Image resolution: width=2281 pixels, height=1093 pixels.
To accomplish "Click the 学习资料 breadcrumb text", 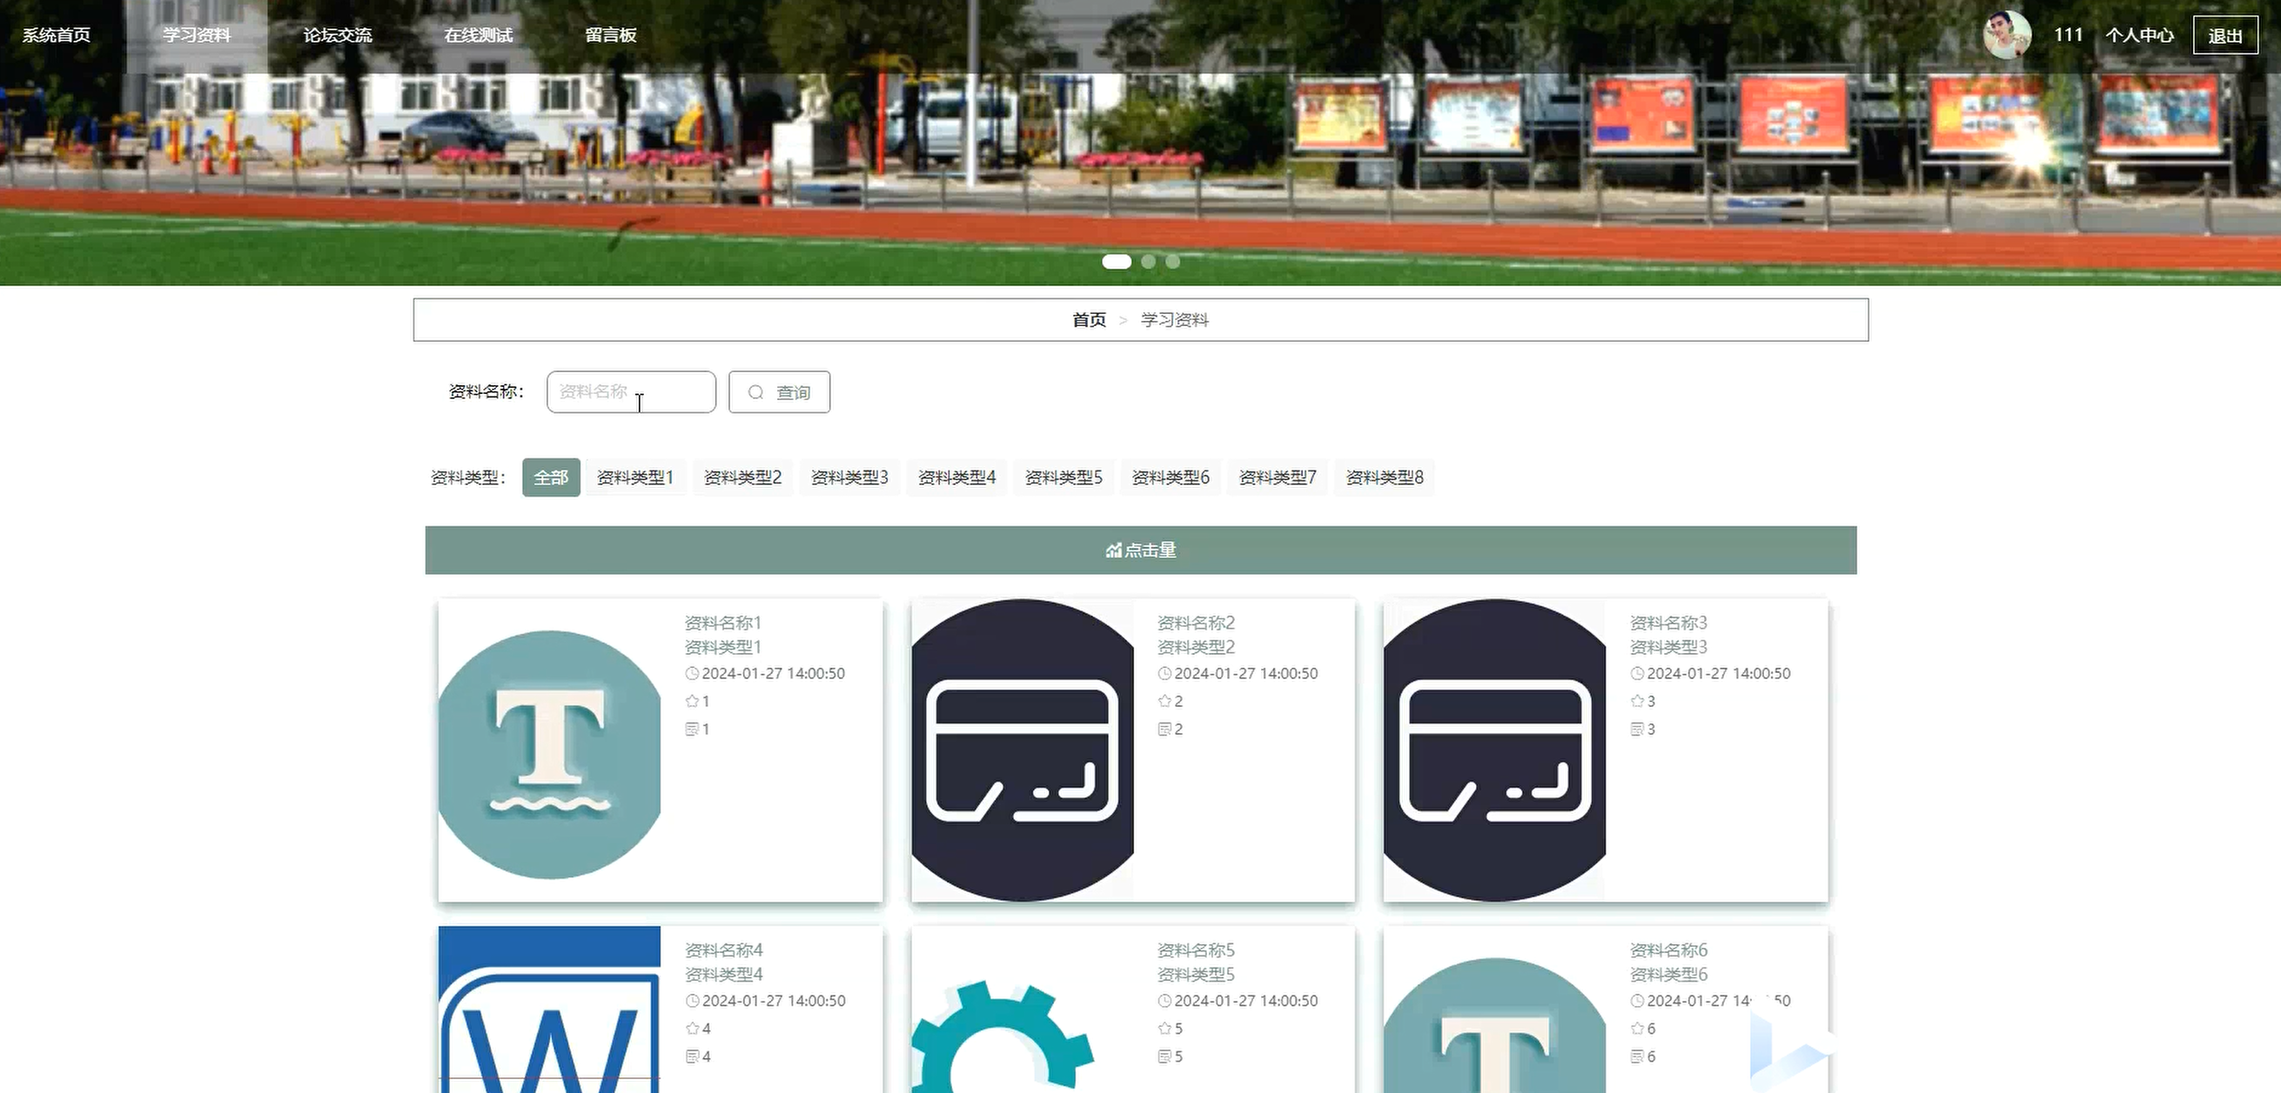I will pyautogui.click(x=1174, y=320).
